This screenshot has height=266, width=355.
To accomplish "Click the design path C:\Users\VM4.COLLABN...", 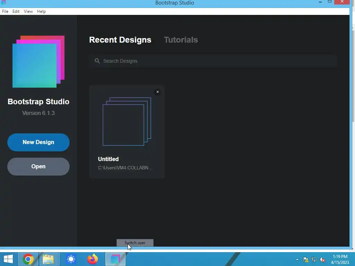I will pos(125,168).
